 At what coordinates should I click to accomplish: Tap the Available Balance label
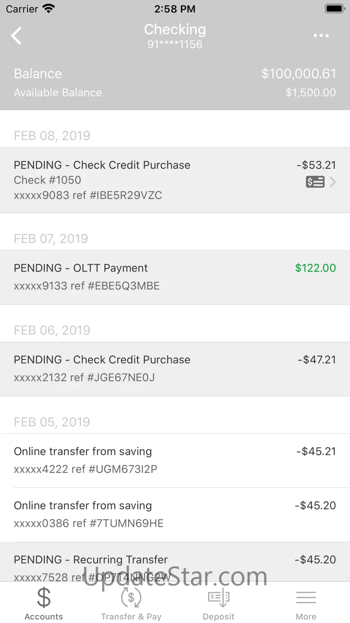pos(58,93)
